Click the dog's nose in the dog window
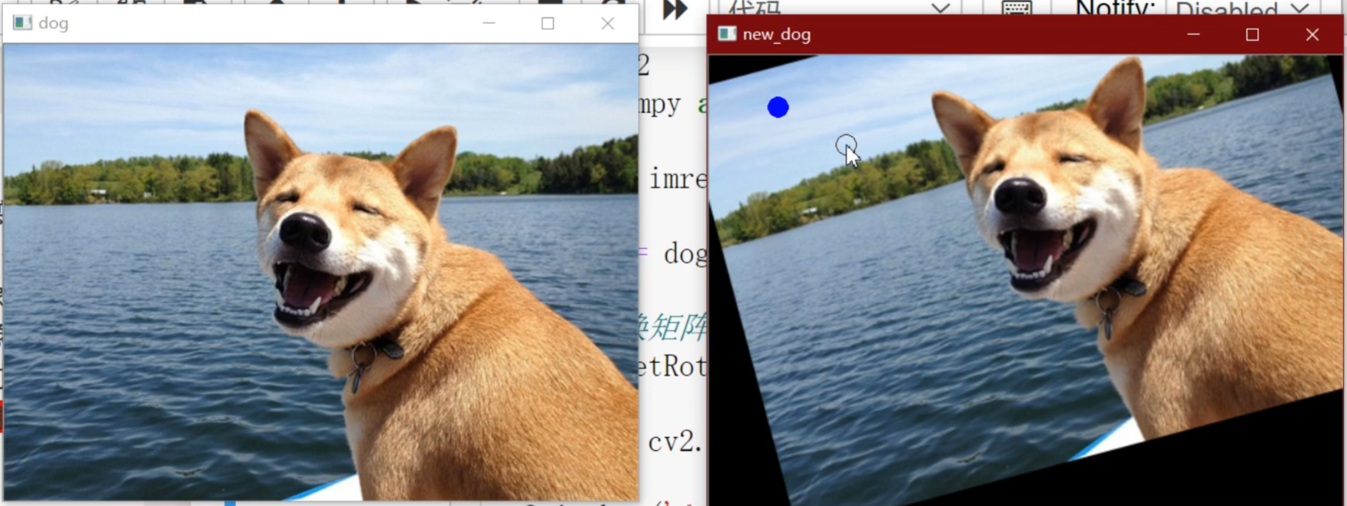The image size is (1347, 506). (x=304, y=230)
